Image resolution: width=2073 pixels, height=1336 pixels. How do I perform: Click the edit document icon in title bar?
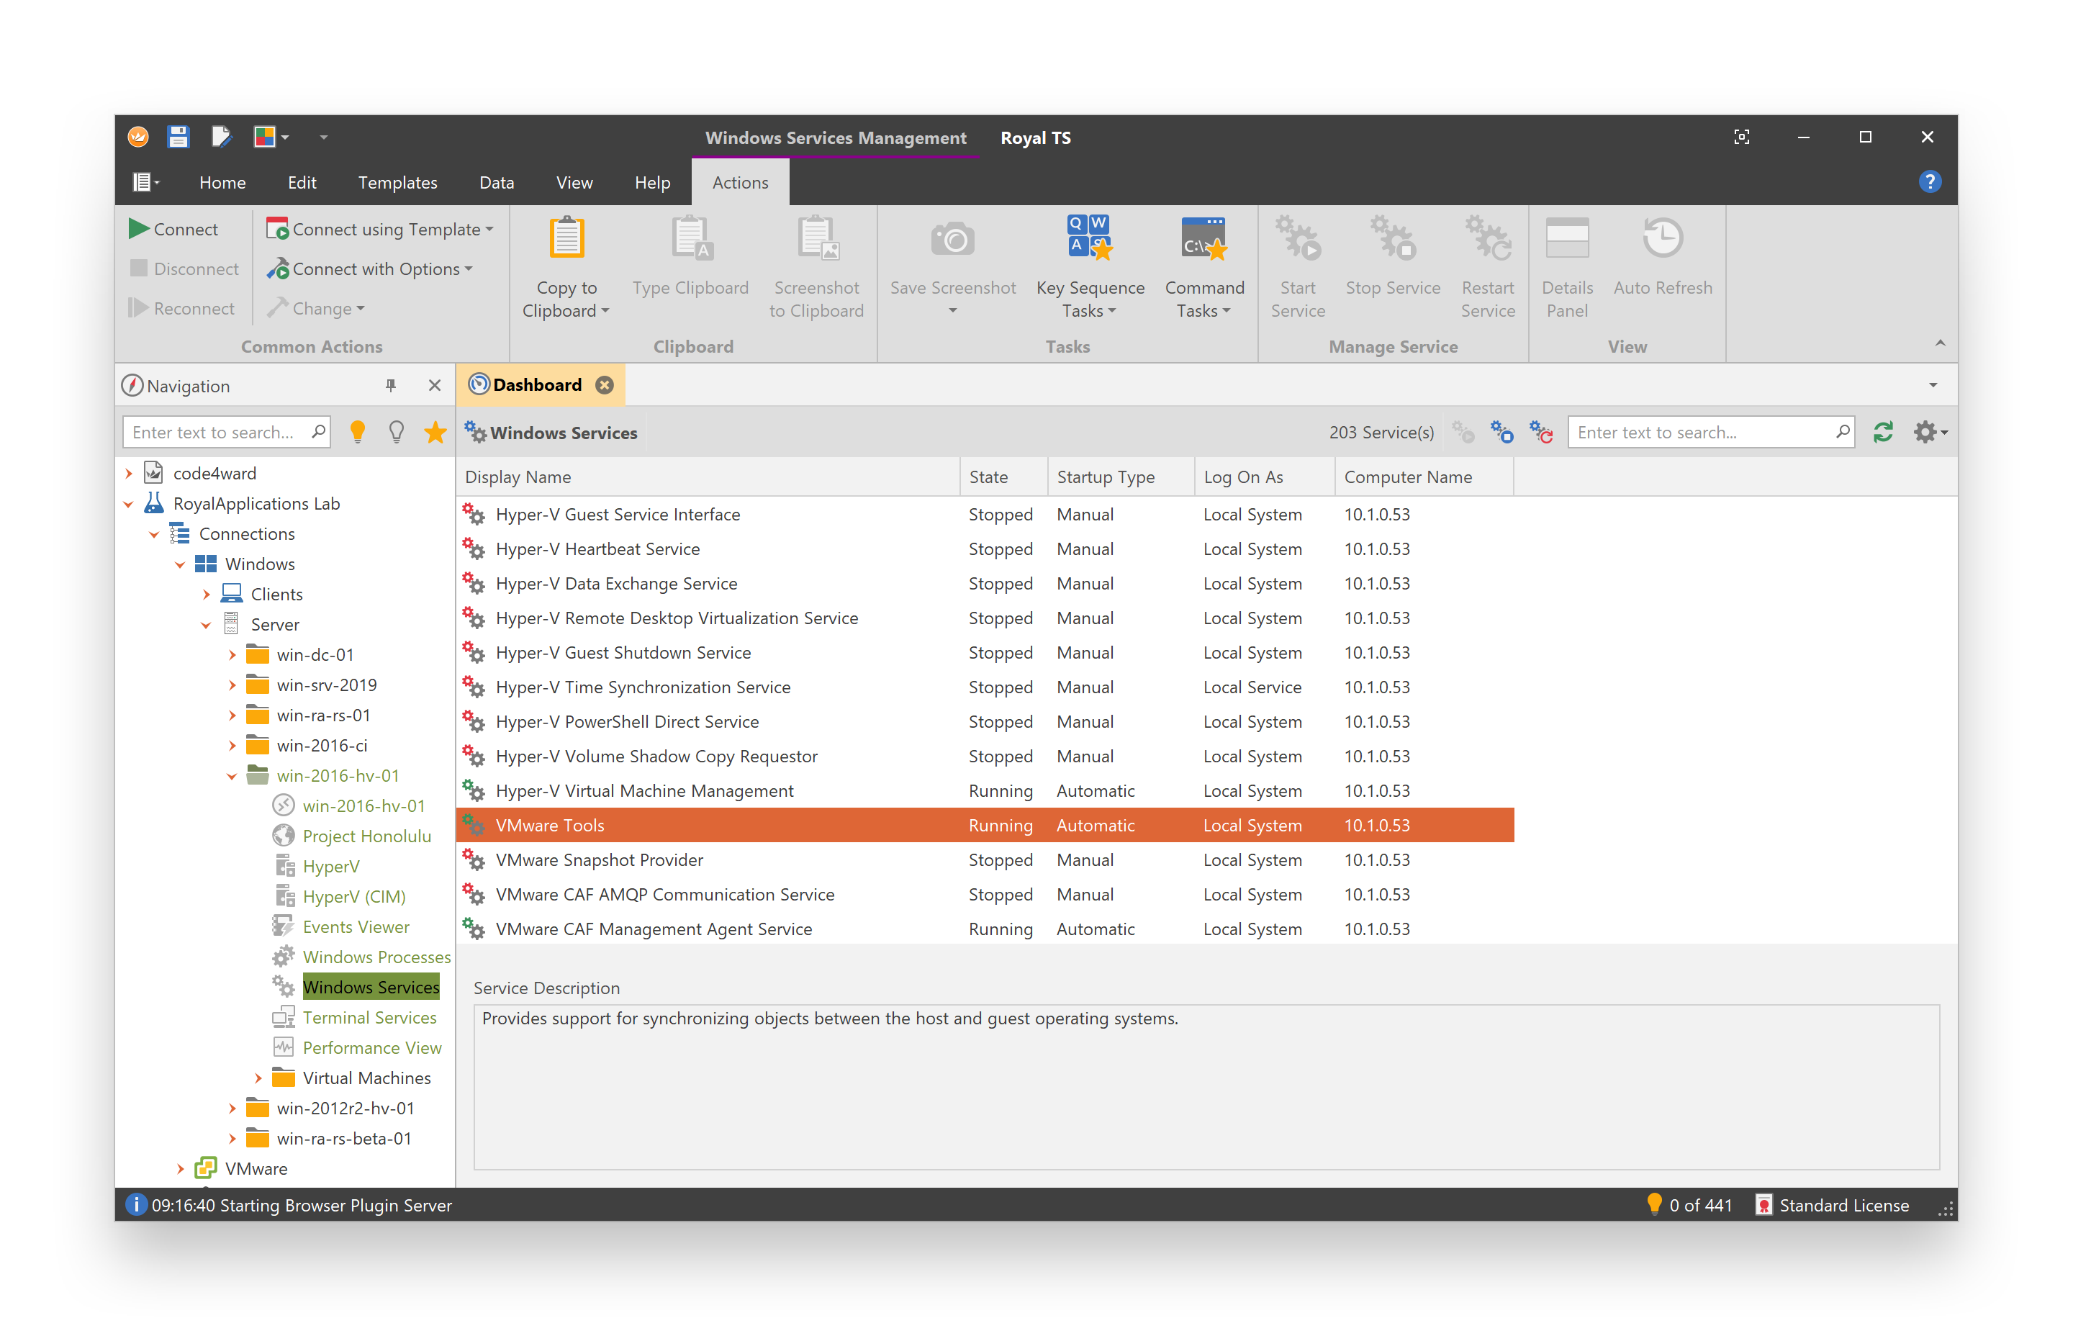[221, 137]
